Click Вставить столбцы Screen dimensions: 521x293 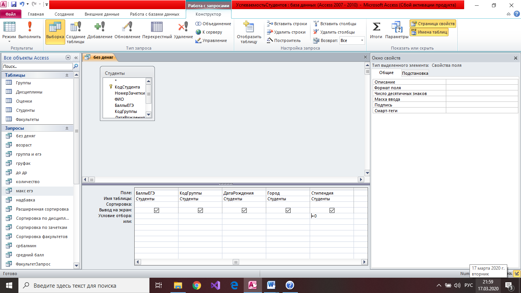(334, 24)
